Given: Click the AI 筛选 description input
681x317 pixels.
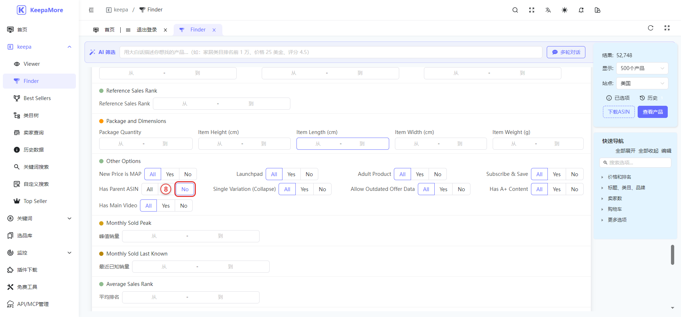Looking at the screenshot, I should tap(331, 52).
